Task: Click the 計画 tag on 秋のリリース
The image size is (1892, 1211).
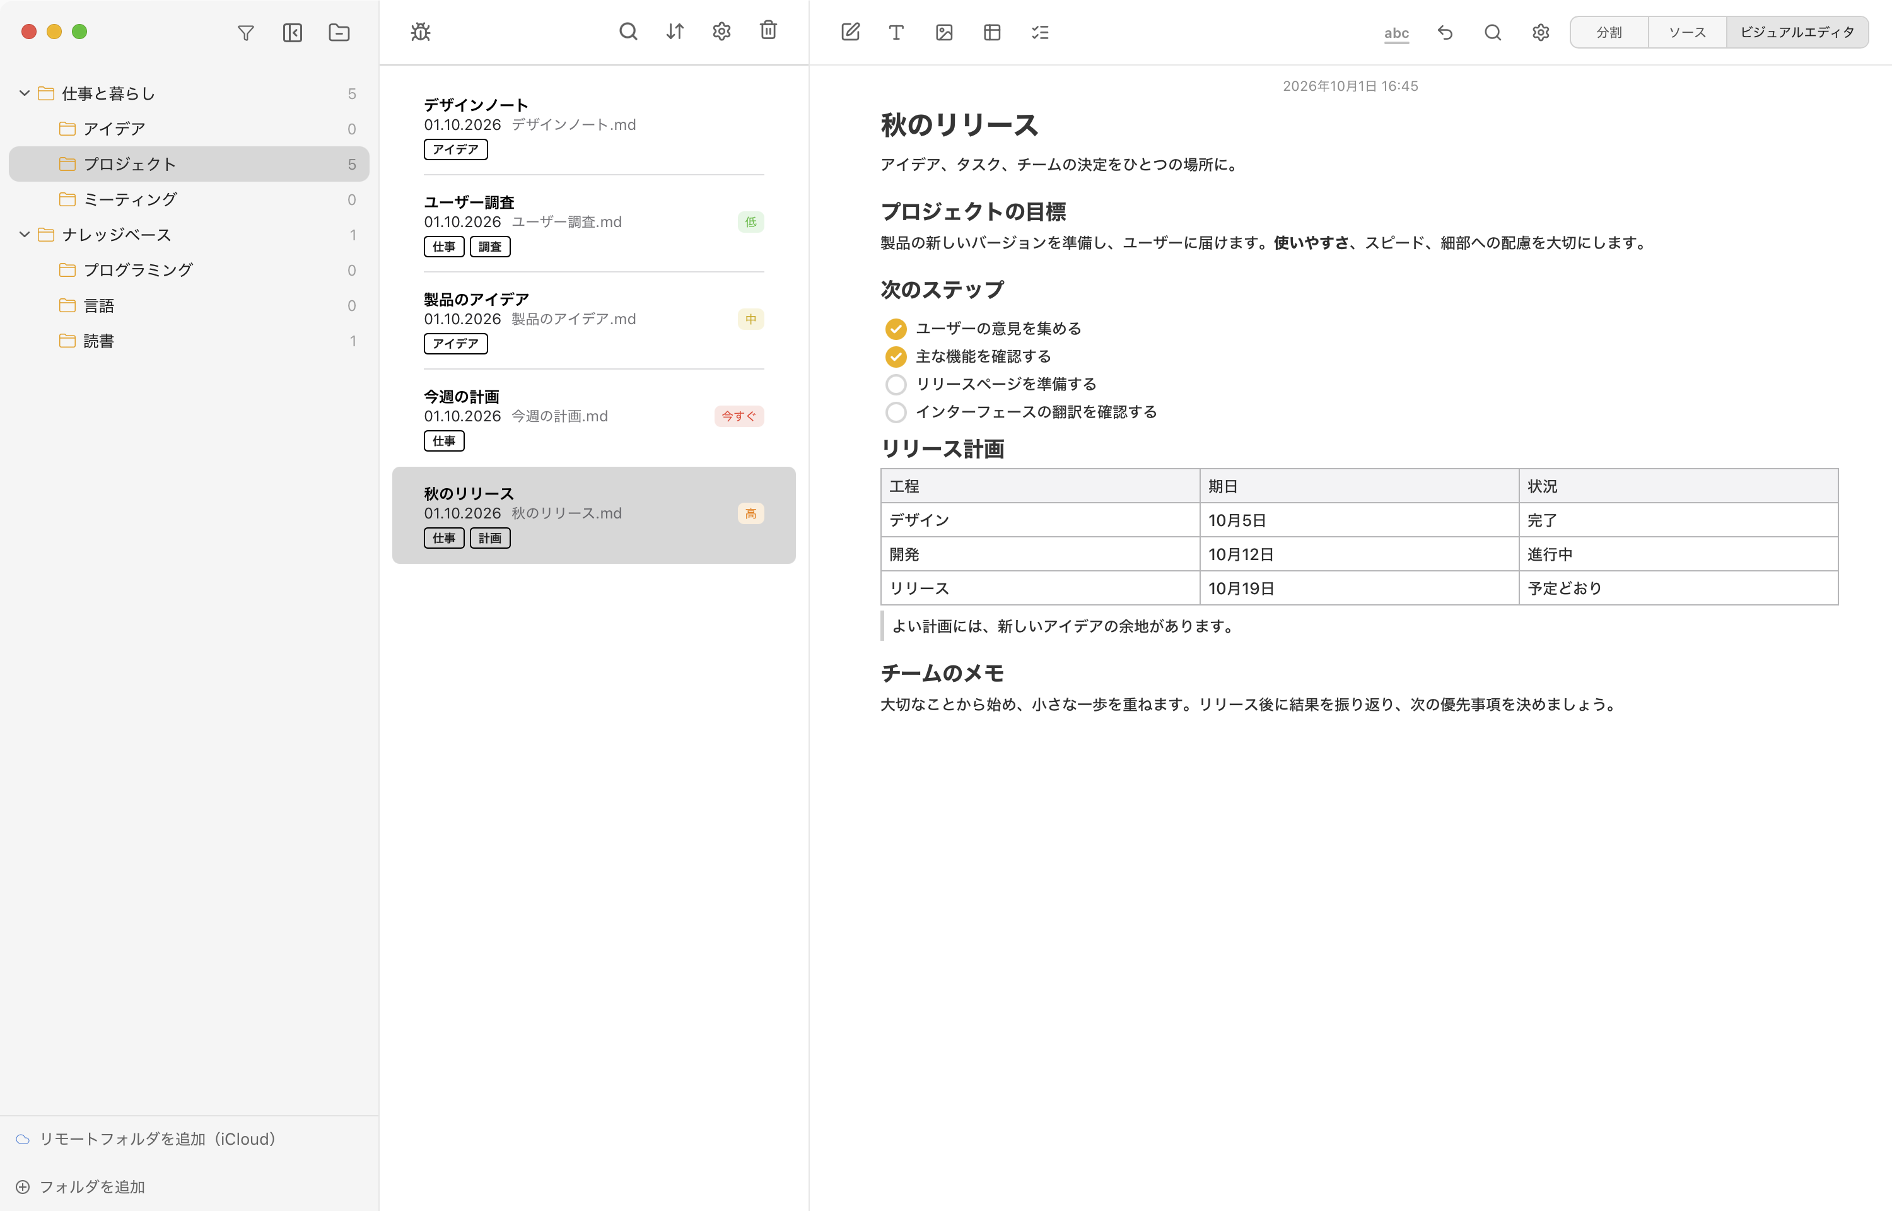Action: 489,538
